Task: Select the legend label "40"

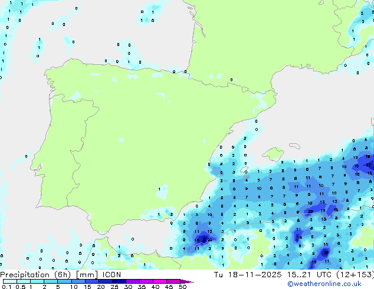Action: click(155, 287)
